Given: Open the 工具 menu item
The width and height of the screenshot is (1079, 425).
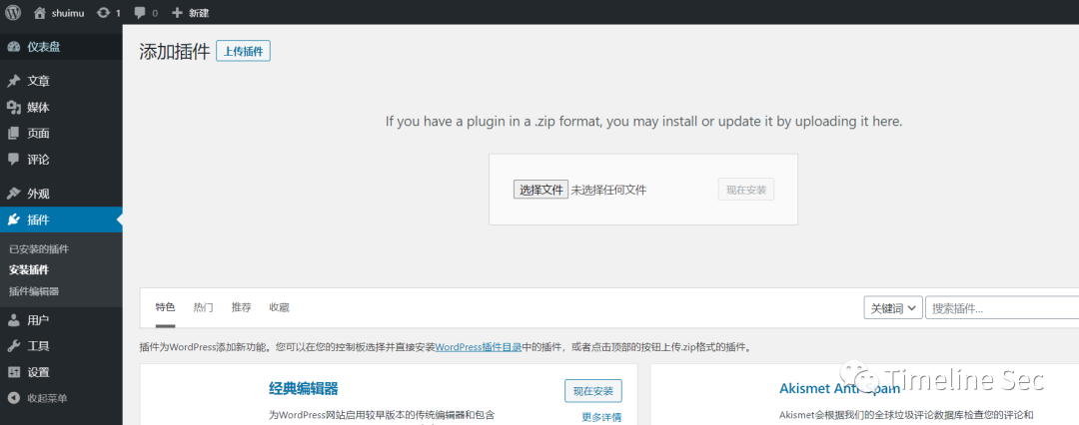Looking at the screenshot, I should [x=61, y=346].
